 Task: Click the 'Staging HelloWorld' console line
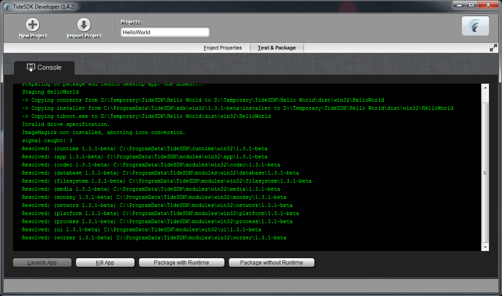(50, 92)
